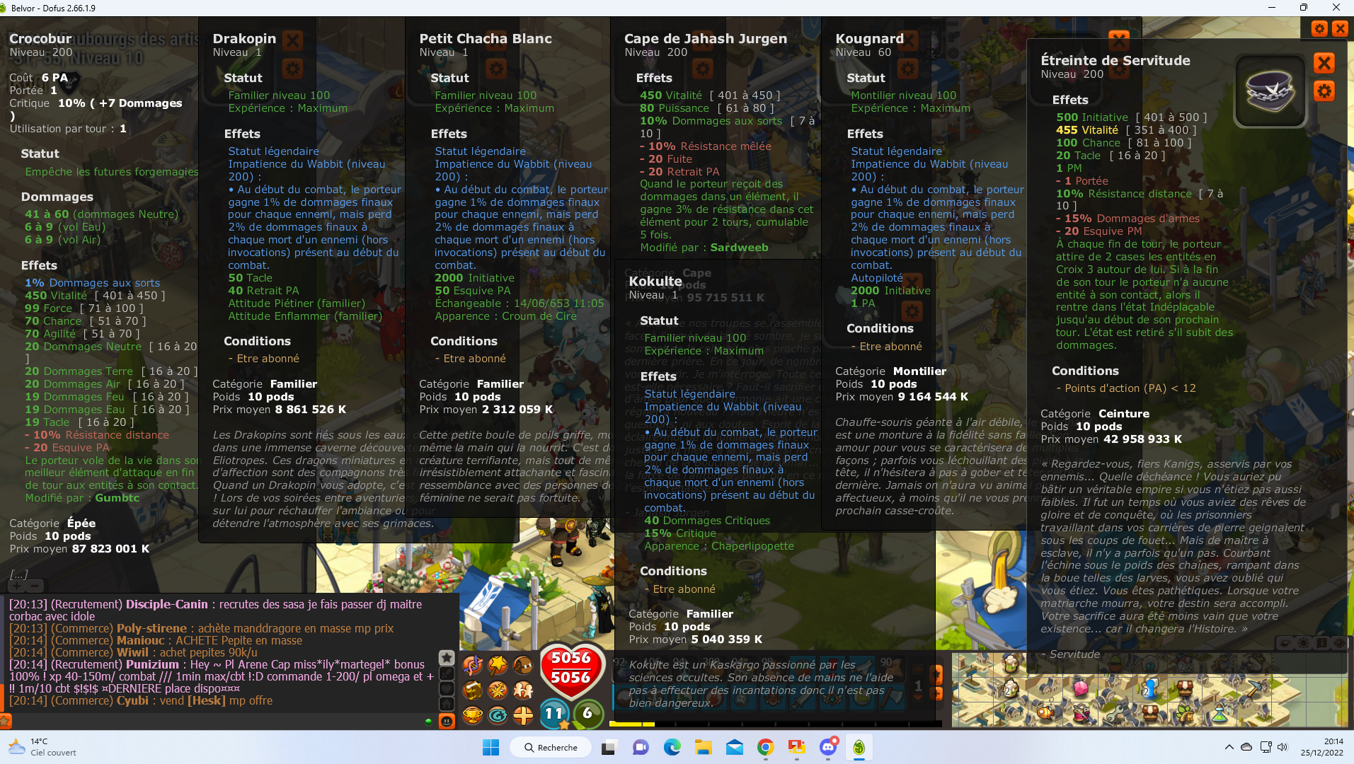1354x764 pixels.
Task: Click player name Wiwil in chat
Action: pos(132,652)
